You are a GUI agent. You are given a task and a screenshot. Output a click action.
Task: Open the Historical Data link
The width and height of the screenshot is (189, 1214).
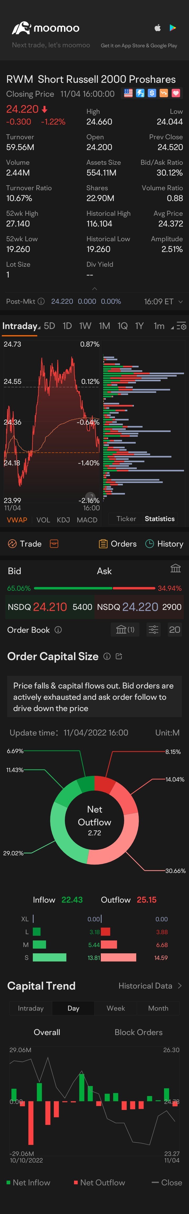click(150, 985)
